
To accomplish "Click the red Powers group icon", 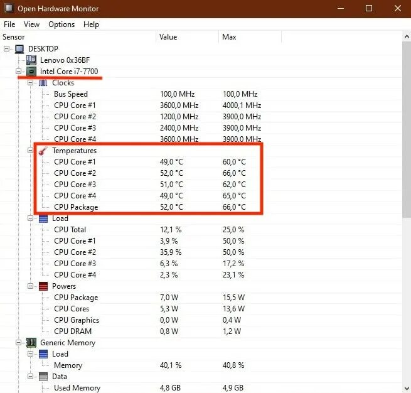I will click(43, 286).
